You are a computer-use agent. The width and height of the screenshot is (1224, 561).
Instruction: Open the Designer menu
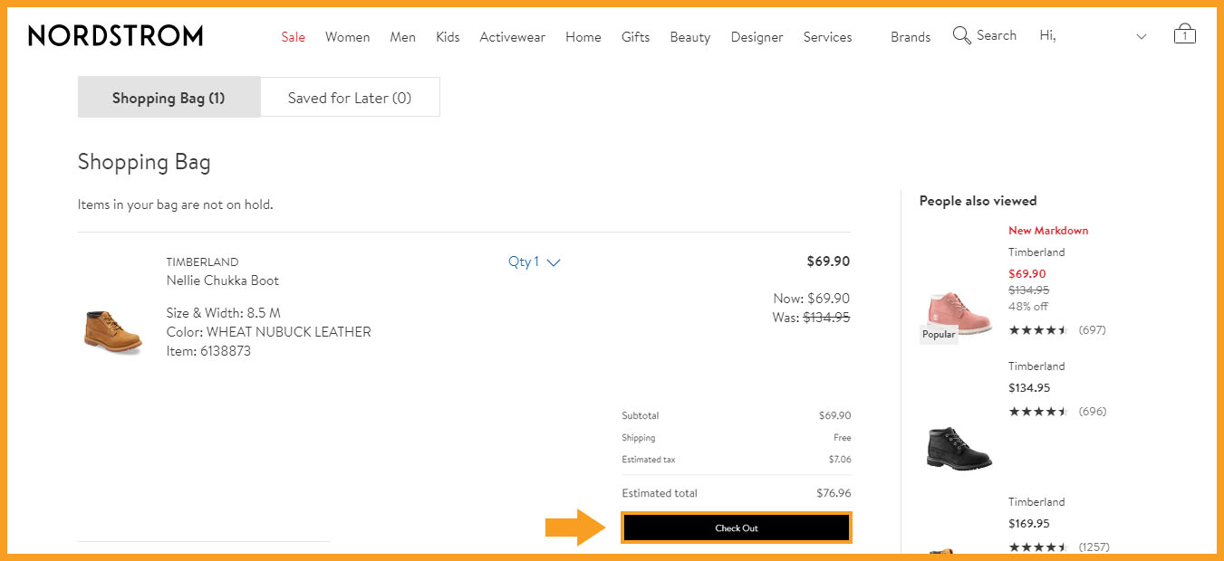tap(757, 37)
